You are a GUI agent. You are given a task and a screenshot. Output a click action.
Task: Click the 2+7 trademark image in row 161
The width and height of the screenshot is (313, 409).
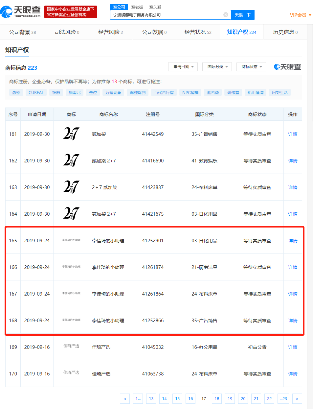[x=71, y=134]
